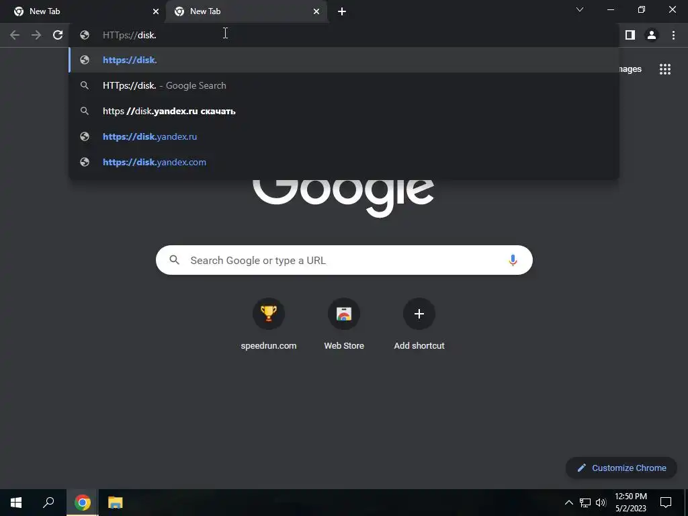The image size is (688, 516).
Task: Open the side panel icon
Action: pos(630,35)
